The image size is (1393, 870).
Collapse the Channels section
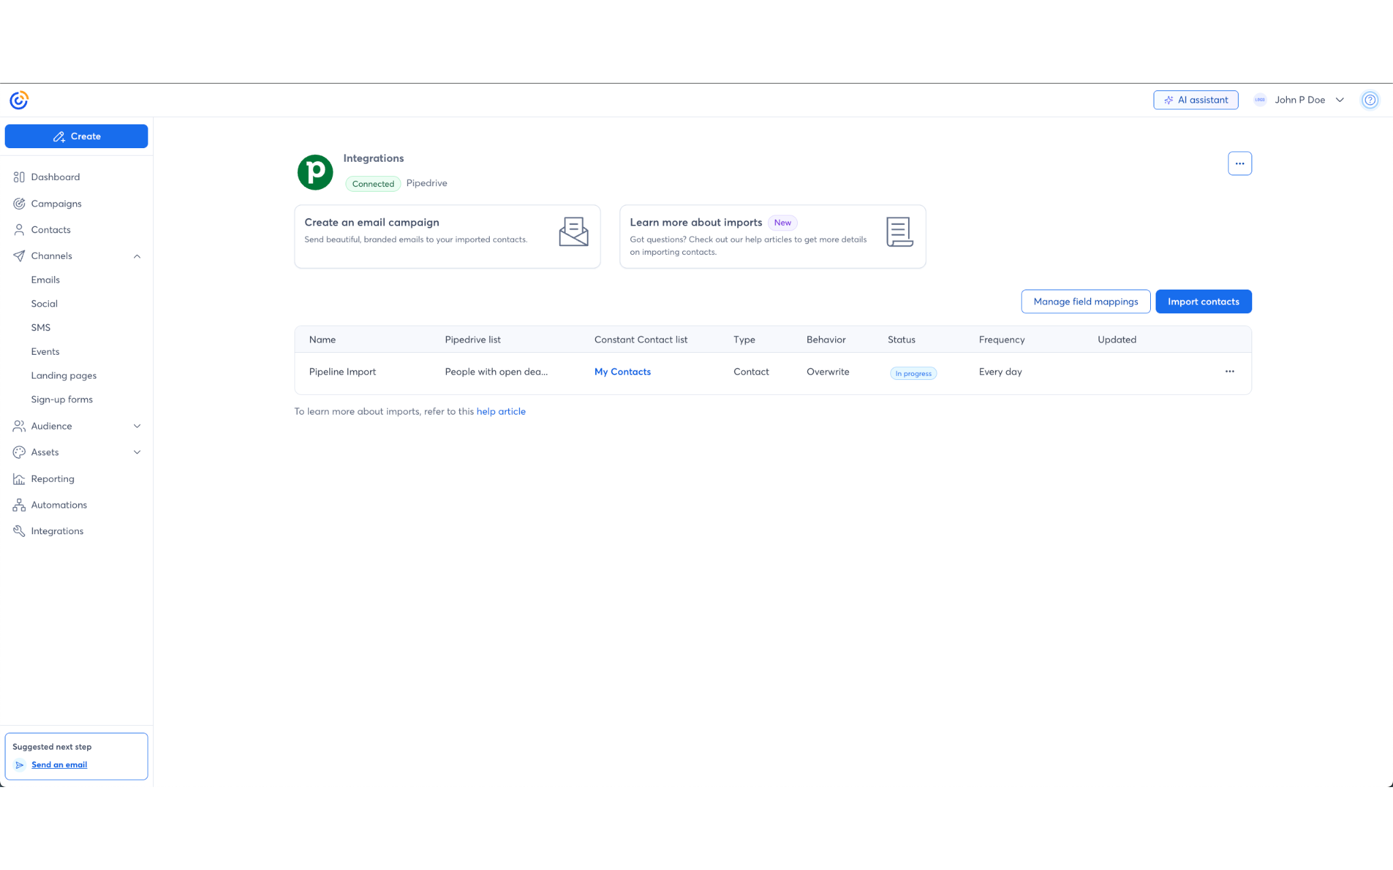[137, 256]
